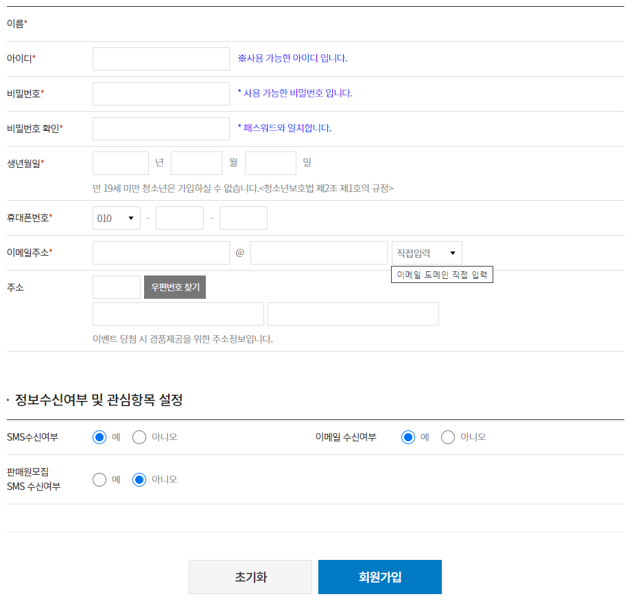This screenshot has height=601, width=636.
Task: Click the 이메일 도메인 직접 입력 tooltip
Action: [442, 275]
